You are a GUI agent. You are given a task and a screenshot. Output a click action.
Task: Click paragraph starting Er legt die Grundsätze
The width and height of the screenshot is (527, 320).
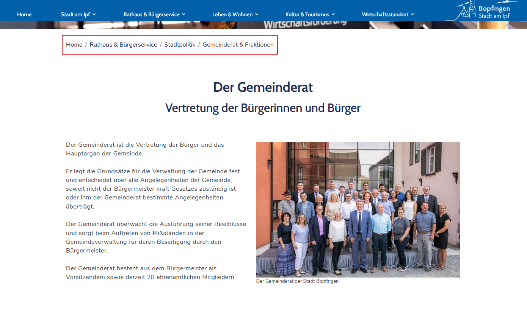[x=153, y=189]
